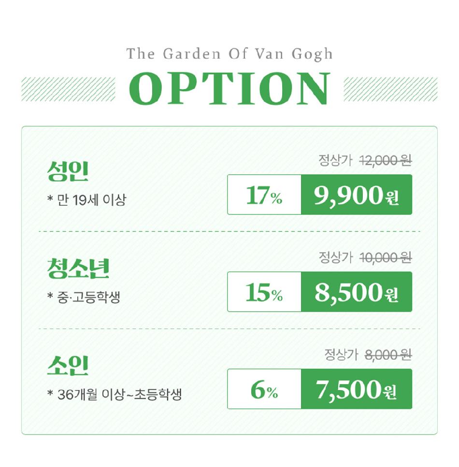
Task: Select the 6% discount badge
Action: pyautogui.click(x=264, y=389)
